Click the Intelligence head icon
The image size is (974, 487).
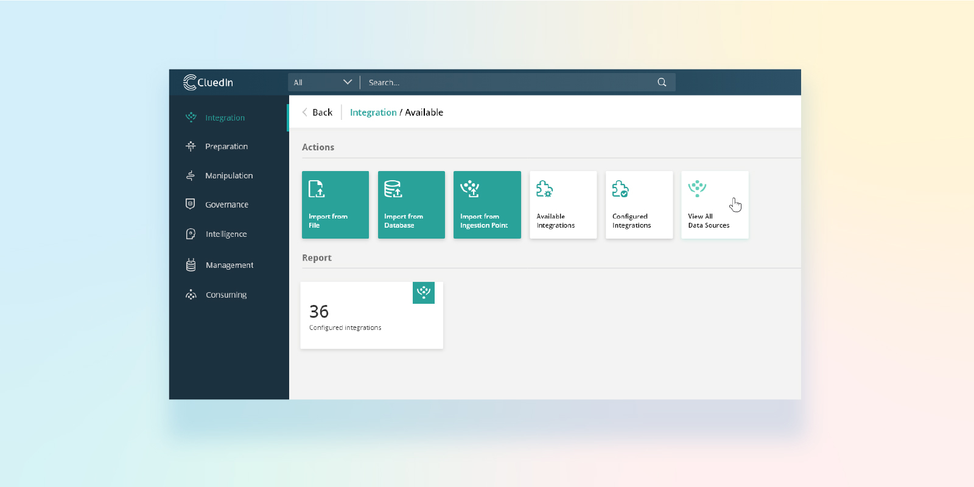pos(191,234)
